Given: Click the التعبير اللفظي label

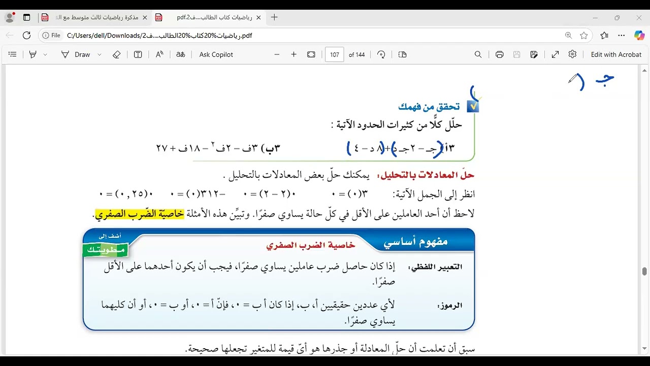Looking at the screenshot, I should 435,267.
